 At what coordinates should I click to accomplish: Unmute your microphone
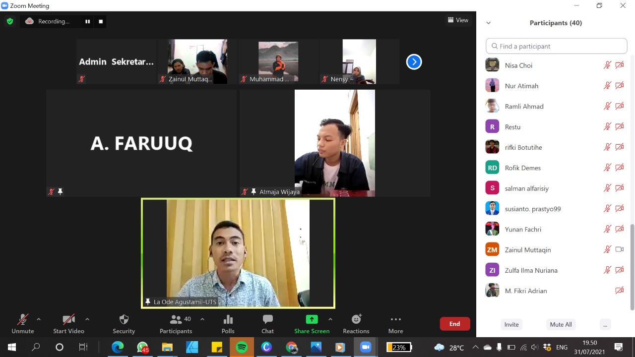pos(22,323)
